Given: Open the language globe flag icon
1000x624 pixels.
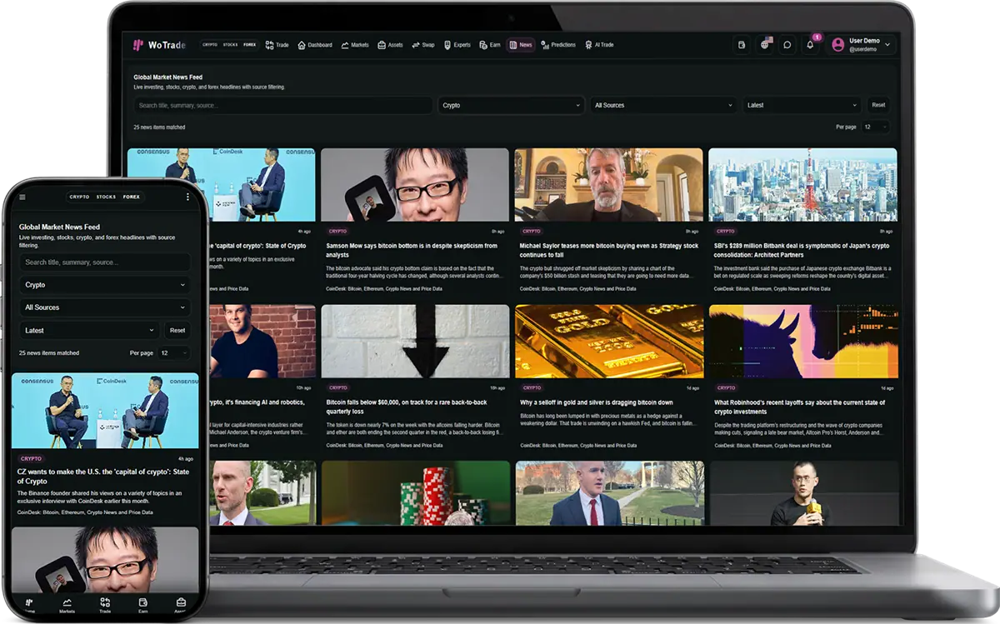Looking at the screenshot, I should pyautogui.click(x=765, y=44).
